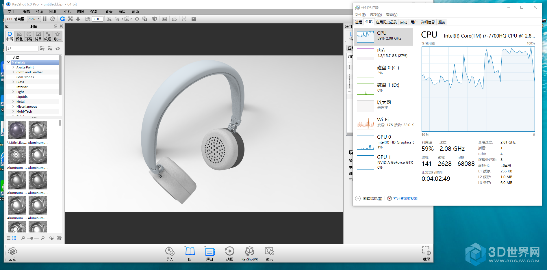Expand the Miscellaneous folder
Screen dimensions: 547x270
13,107
